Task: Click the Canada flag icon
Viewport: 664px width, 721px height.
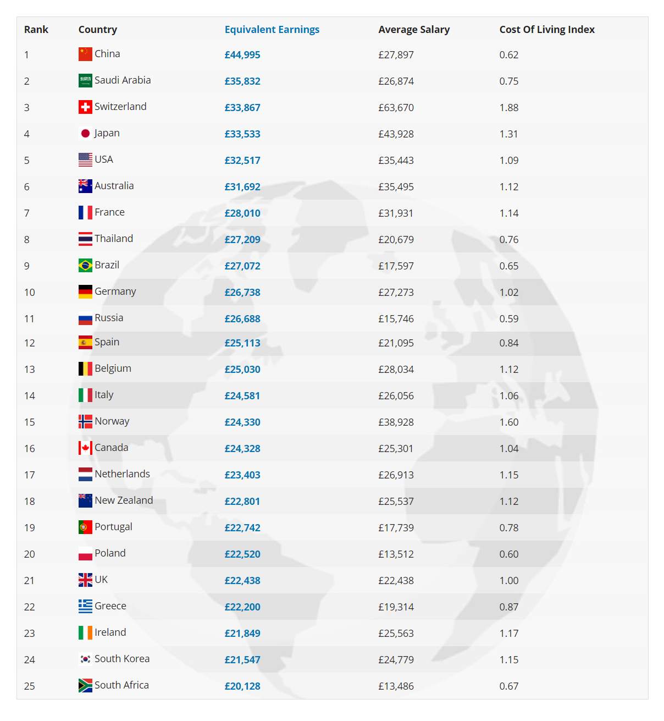Action: [x=85, y=448]
